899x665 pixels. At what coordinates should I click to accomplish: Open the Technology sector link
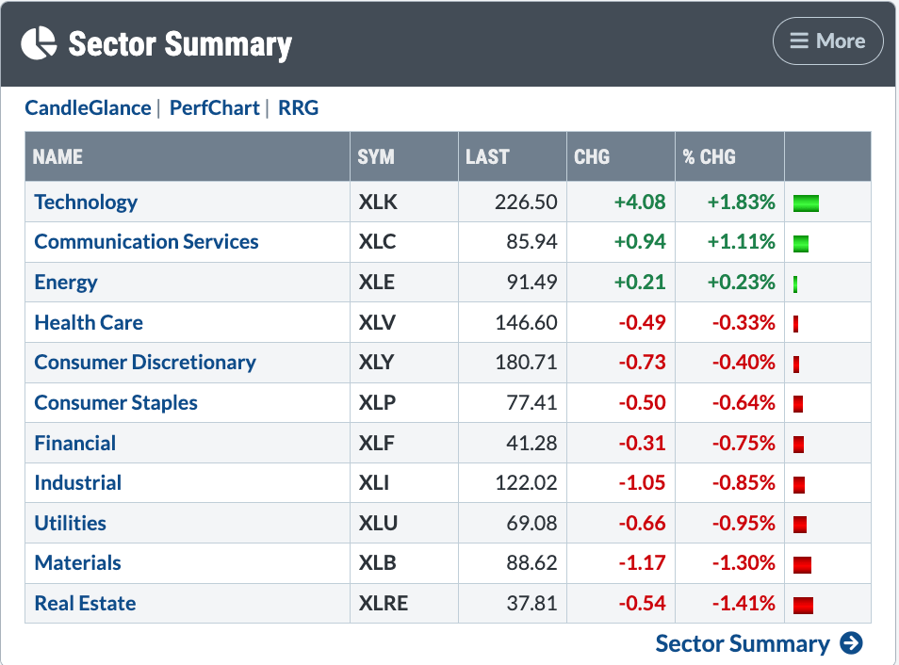86,202
